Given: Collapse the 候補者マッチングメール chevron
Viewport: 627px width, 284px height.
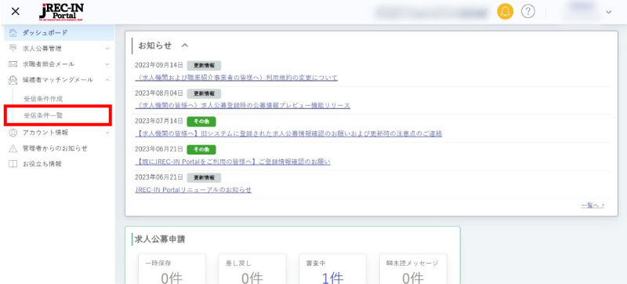Looking at the screenshot, I should point(107,80).
